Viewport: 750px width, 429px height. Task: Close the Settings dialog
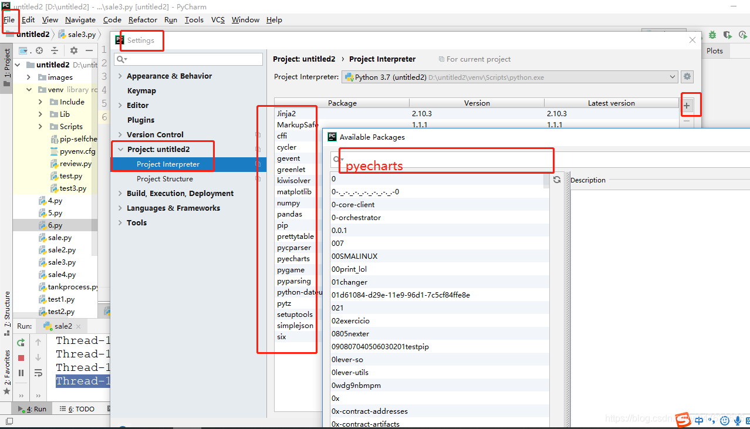click(x=692, y=40)
